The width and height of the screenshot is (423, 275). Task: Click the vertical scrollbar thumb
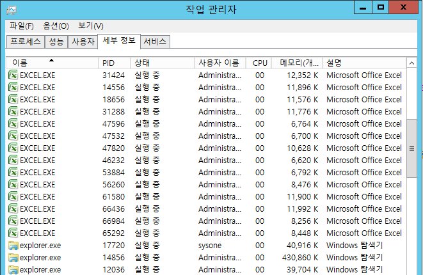pyautogui.click(x=411, y=148)
